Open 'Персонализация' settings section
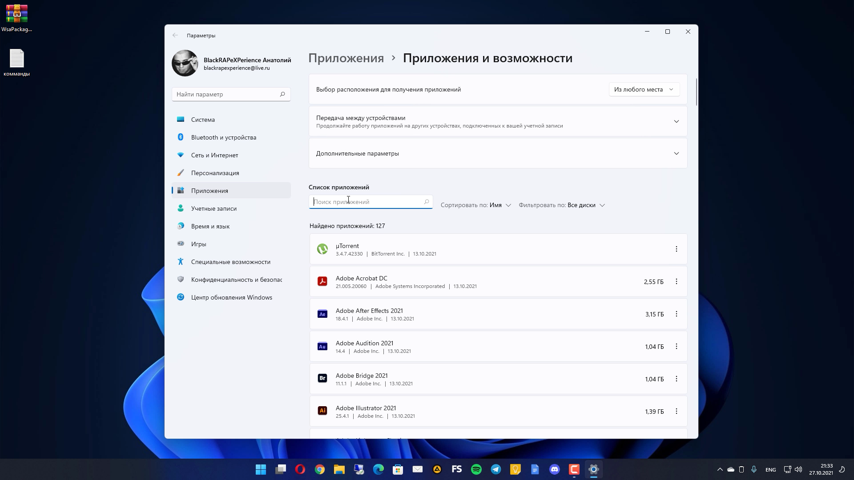Viewport: 854px width, 480px height. (215, 173)
